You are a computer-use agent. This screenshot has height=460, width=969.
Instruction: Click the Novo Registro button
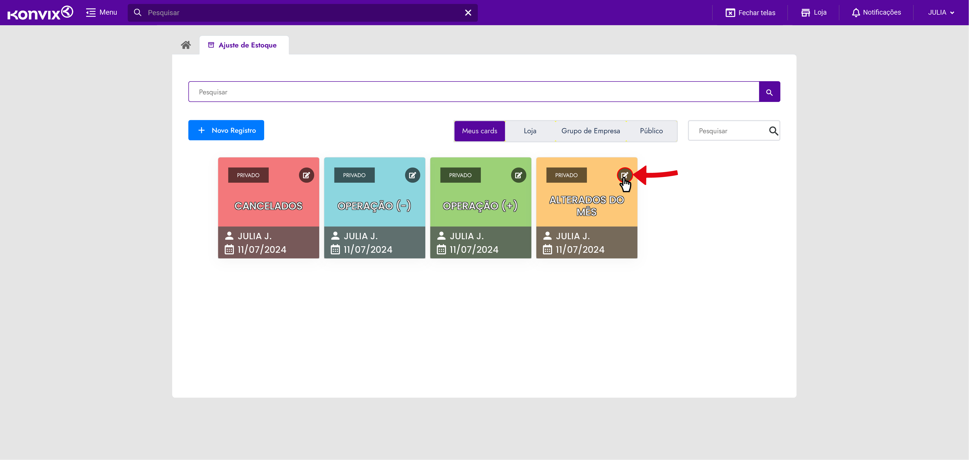pyautogui.click(x=226, y=130)
